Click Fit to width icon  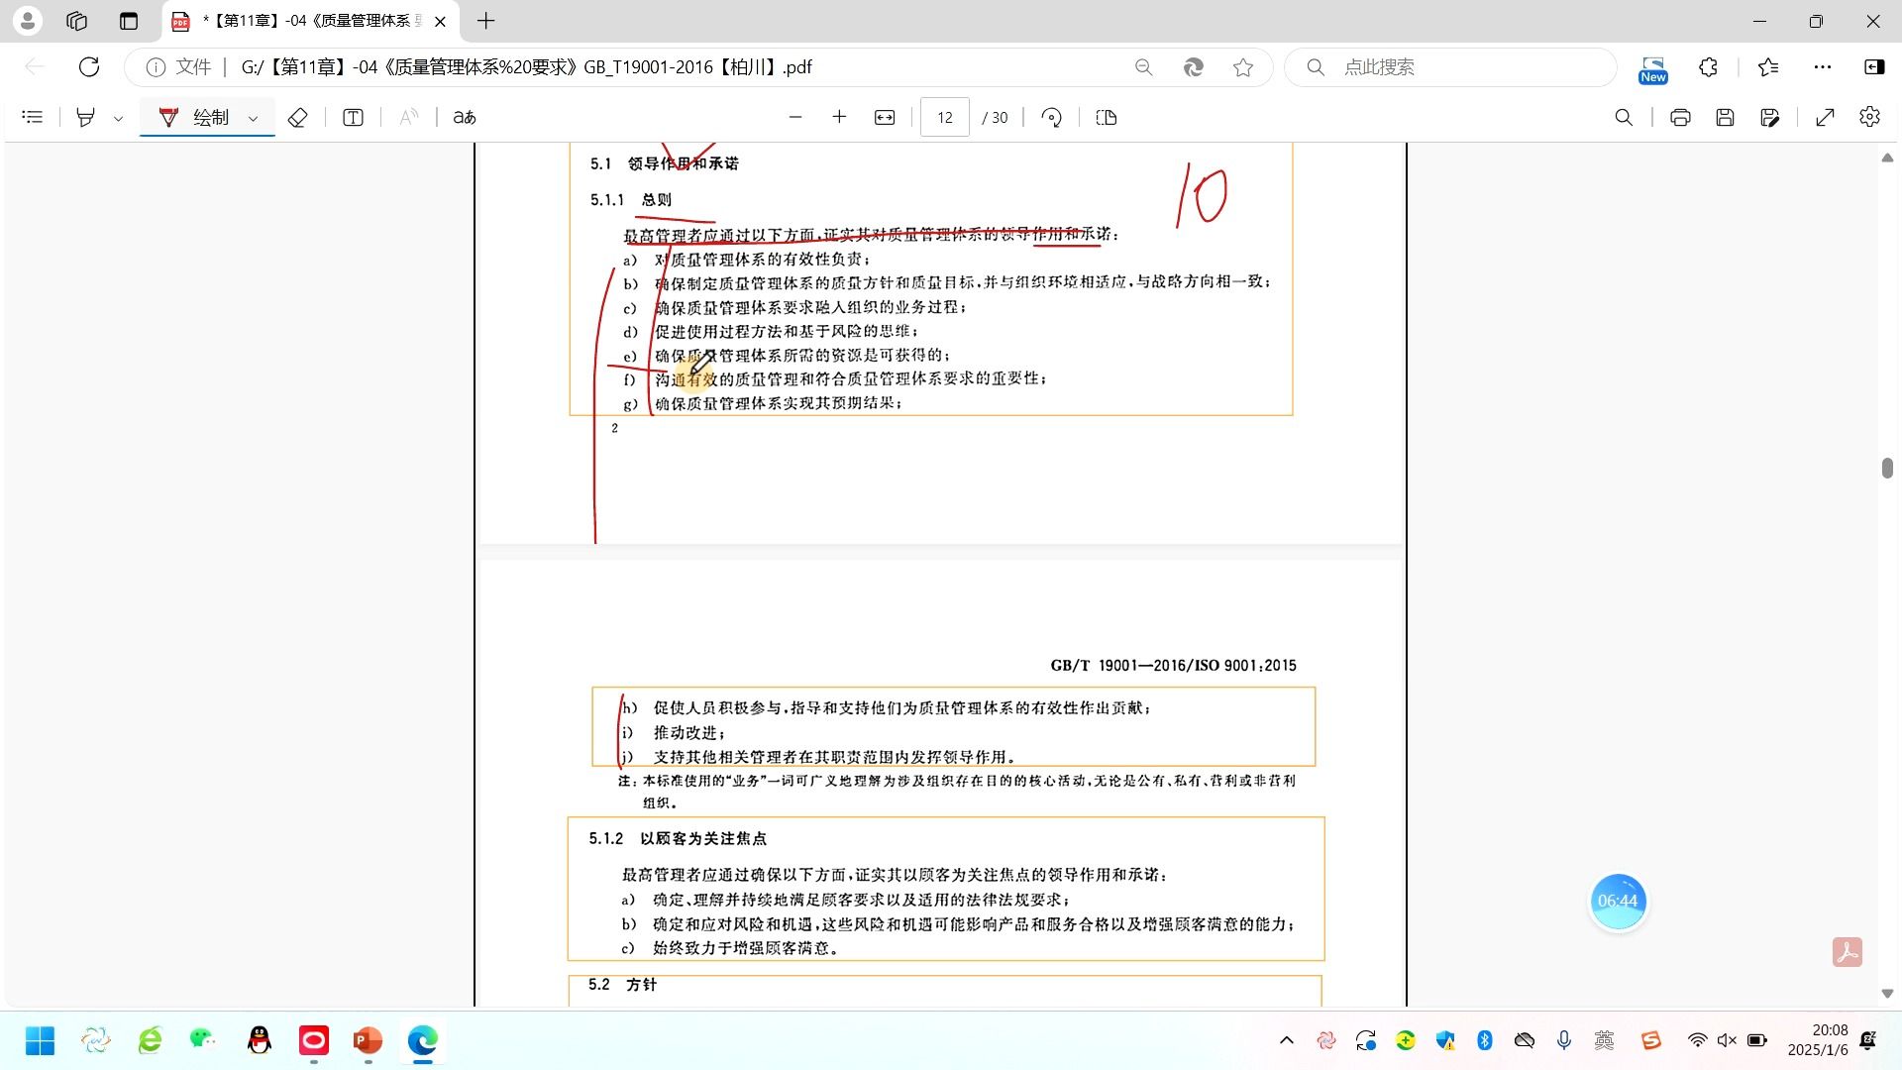point(885,118)
